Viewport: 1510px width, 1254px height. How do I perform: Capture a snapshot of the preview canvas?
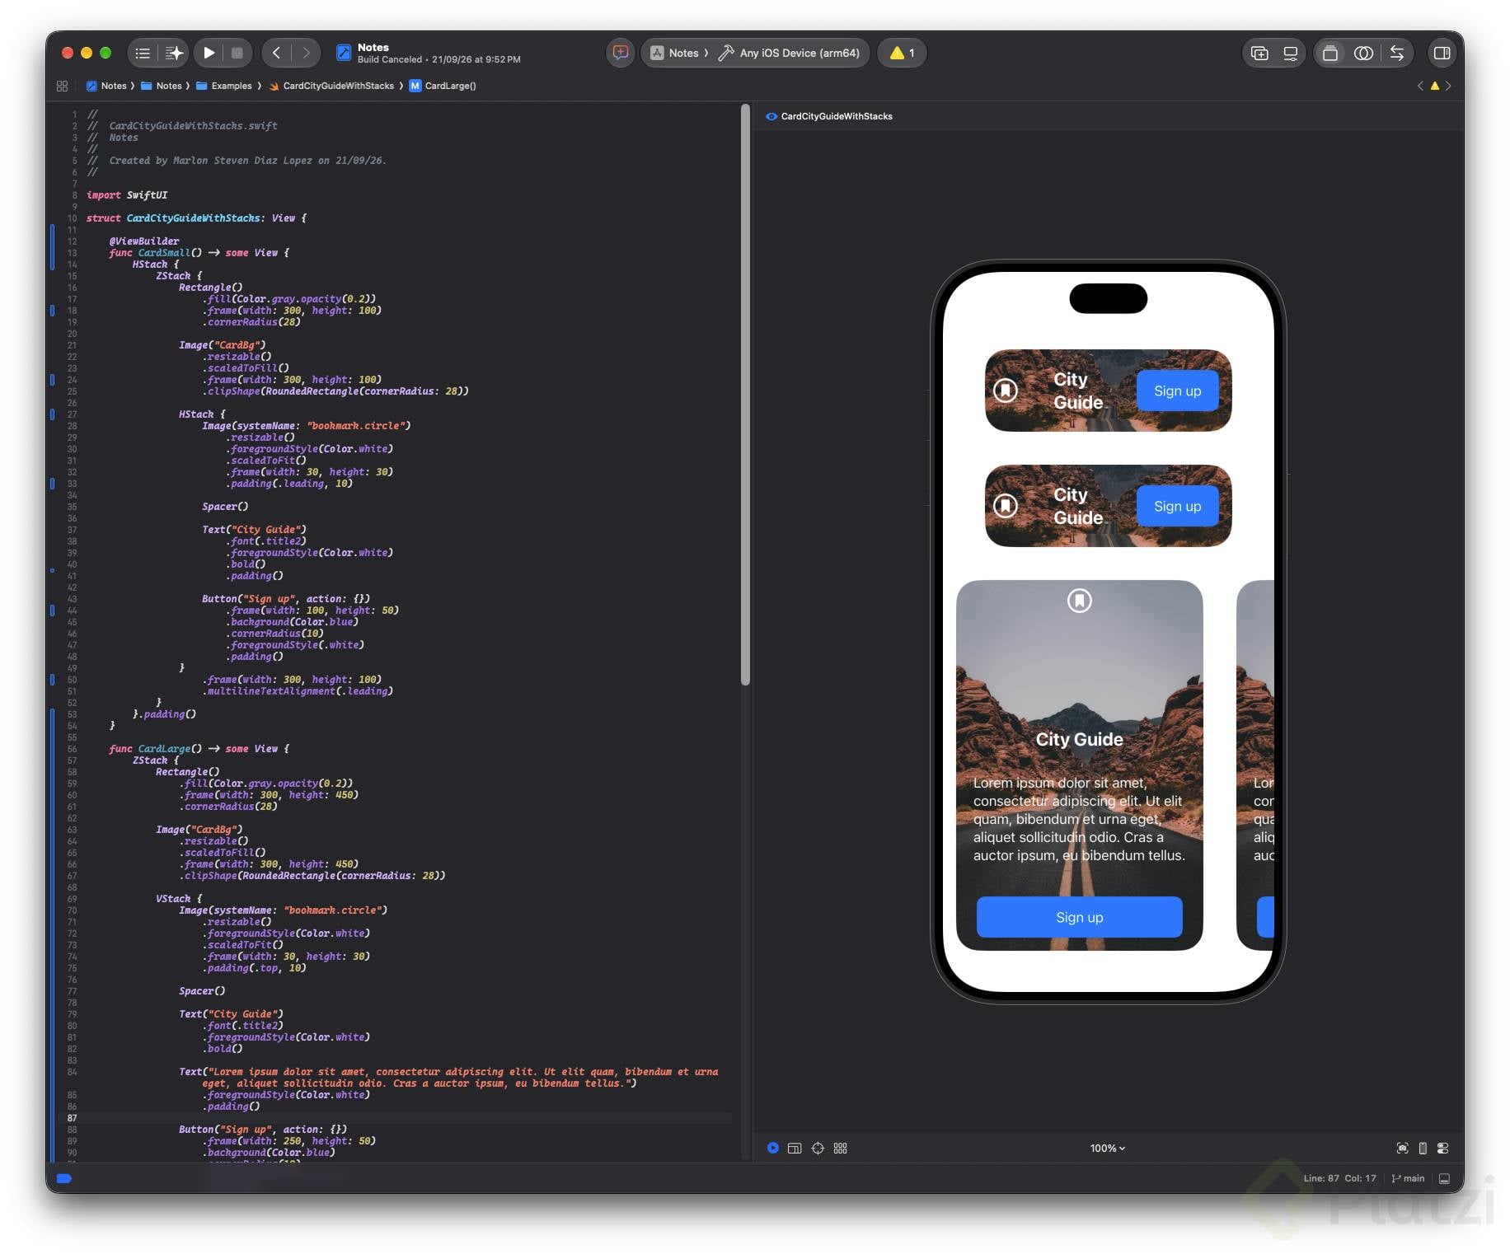pos(1403,1148)
